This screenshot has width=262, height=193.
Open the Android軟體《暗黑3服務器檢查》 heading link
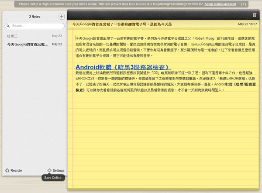click(122, 67)
